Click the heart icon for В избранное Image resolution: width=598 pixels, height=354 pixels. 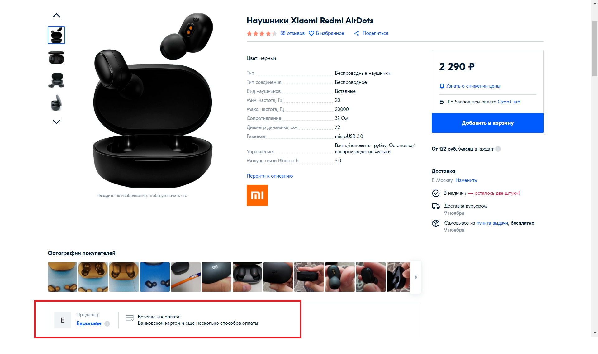[x=311, y=33]
